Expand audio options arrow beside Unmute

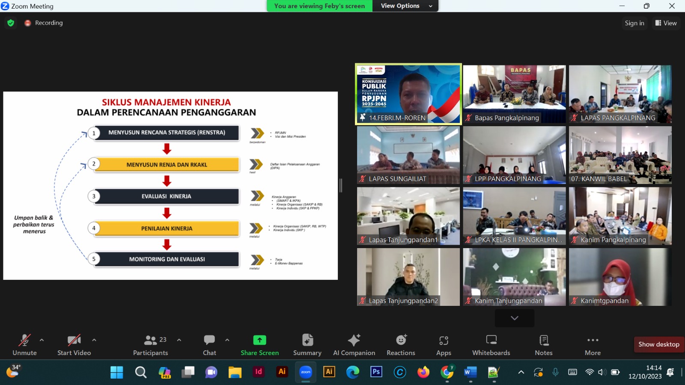click(42, 340)
